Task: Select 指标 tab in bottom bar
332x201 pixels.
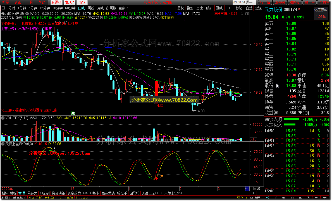Action: 5,193
